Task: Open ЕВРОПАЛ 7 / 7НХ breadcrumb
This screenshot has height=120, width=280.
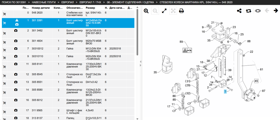Action: tap(90, 2)
